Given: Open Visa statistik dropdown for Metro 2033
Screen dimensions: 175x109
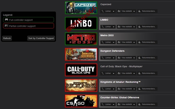Looking at the screenshot, I should point(126,42).
